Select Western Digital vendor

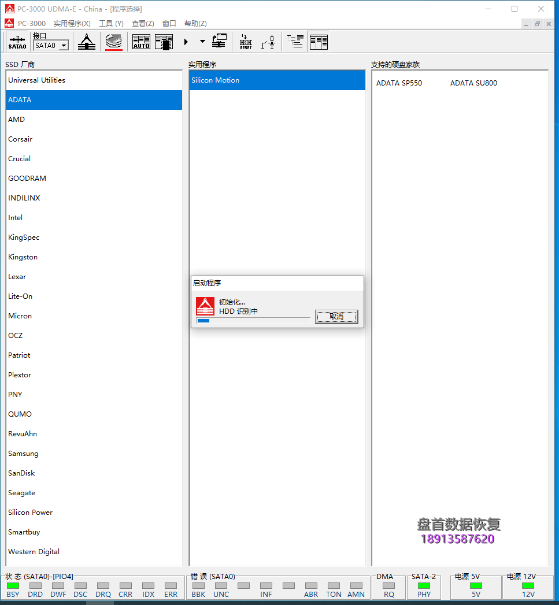tap(94, 552)
